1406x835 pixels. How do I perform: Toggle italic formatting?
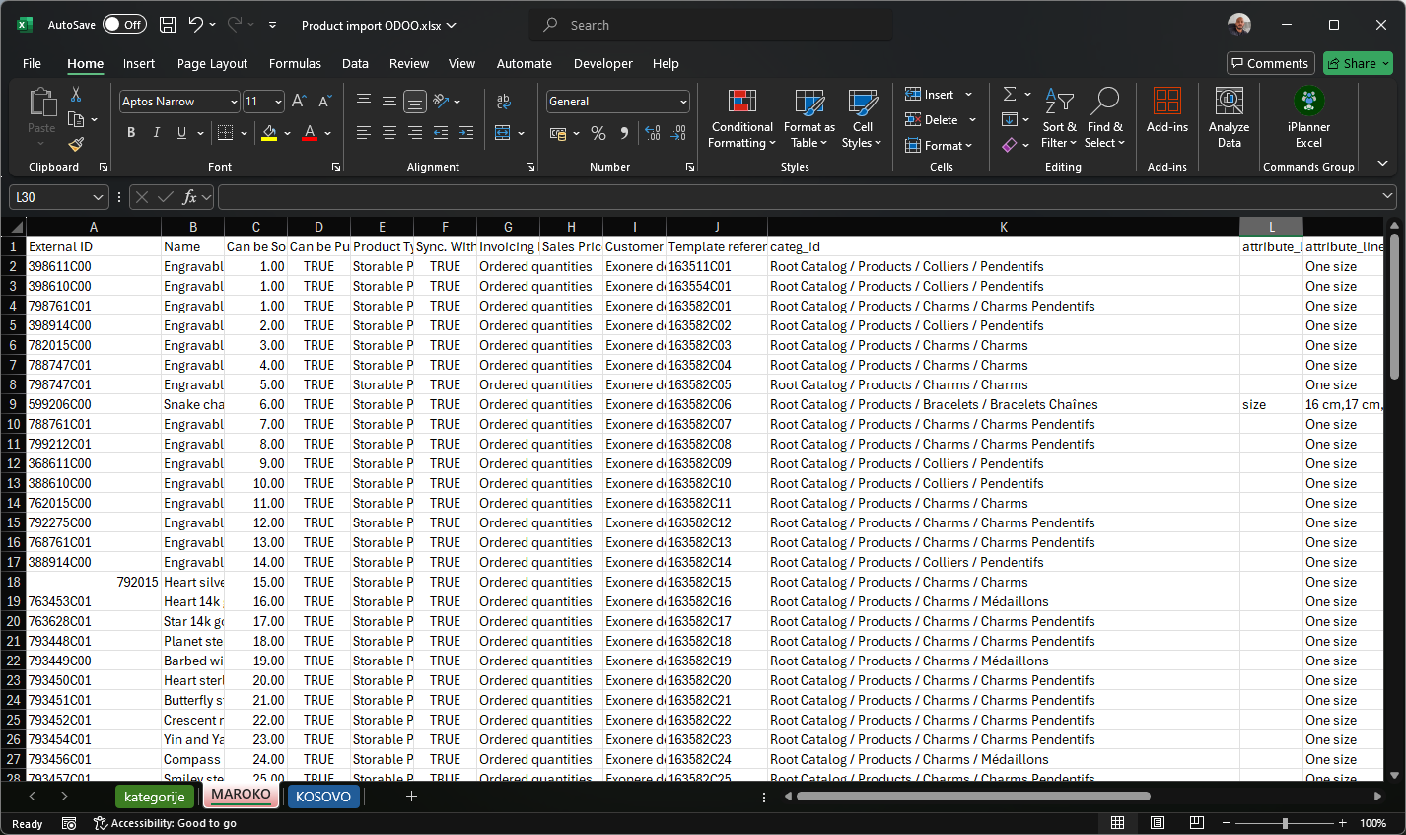pyautogui.click(x=155, y=132)
